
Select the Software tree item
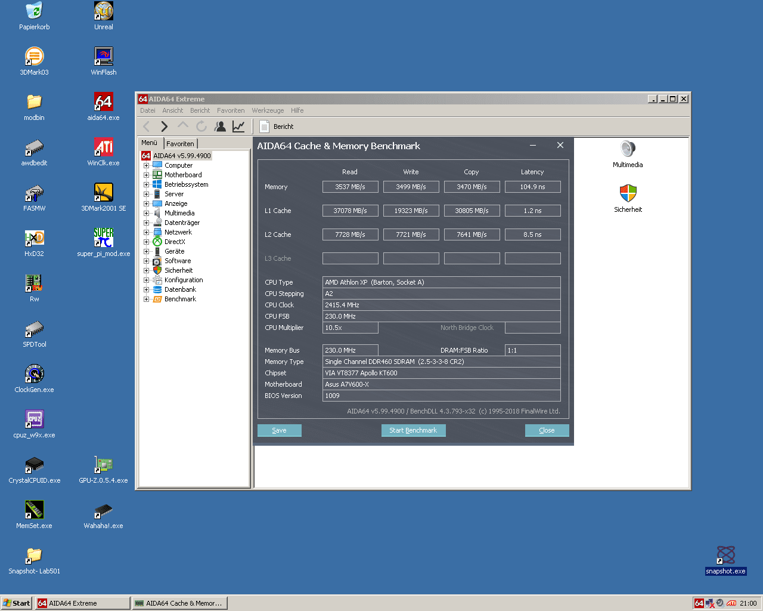178,261
